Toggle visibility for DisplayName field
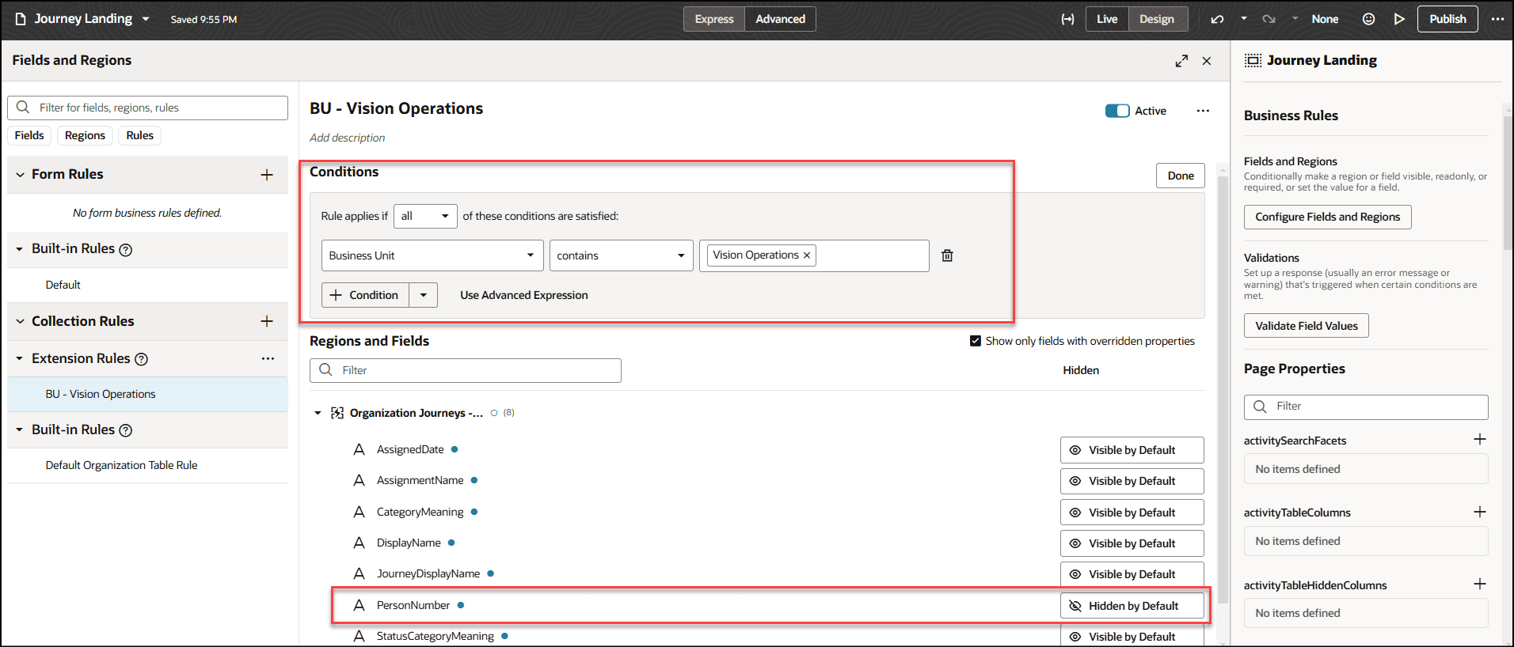1514x647 pixels. coord(1132,543)
